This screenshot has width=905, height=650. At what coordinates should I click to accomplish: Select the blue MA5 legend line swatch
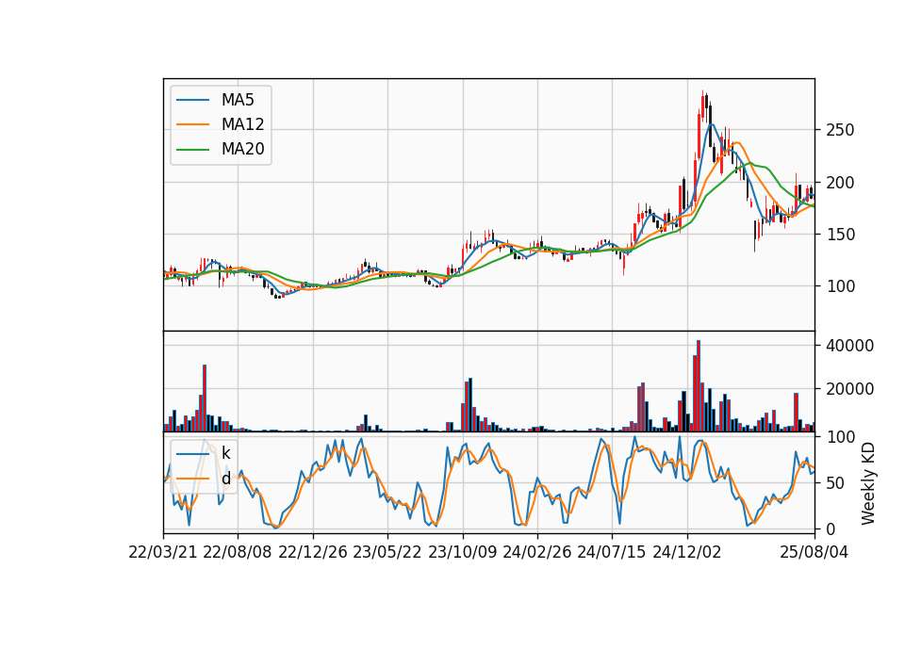point(192,100)
